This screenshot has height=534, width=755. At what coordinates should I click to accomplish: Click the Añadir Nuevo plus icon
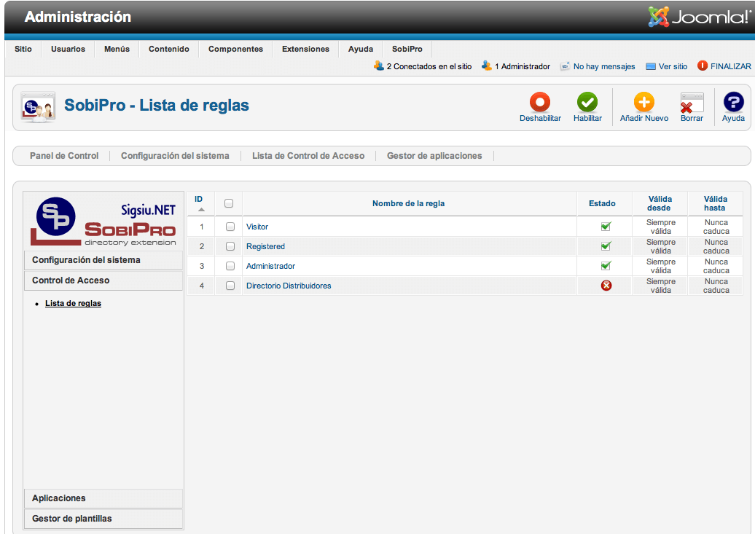(643, 102)
